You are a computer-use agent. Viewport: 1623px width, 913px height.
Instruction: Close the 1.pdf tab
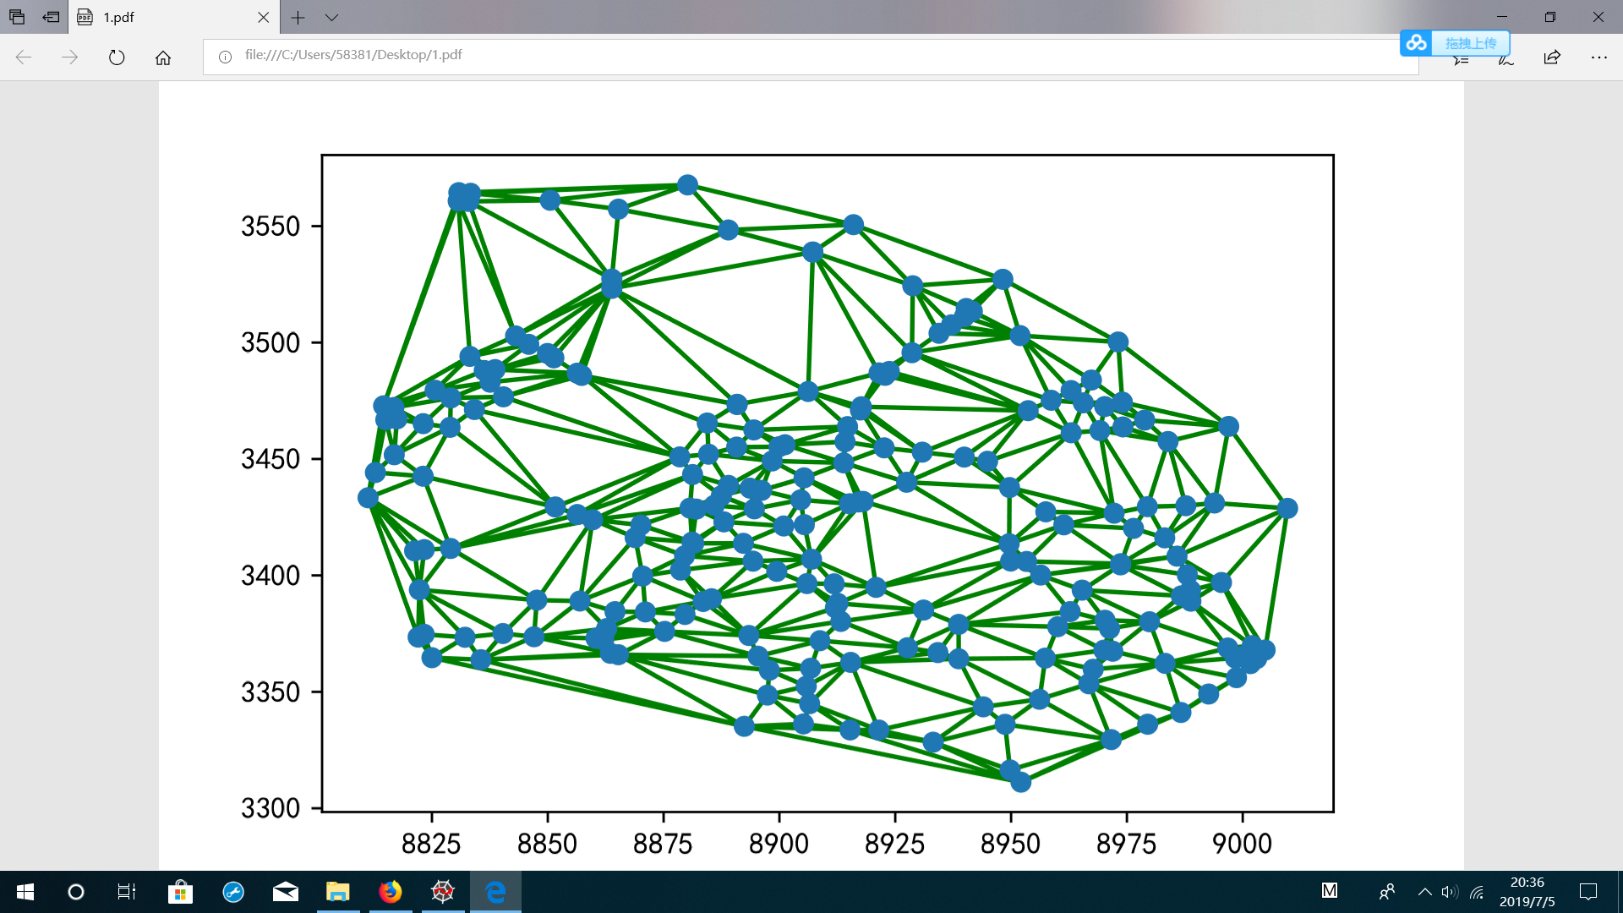click(264, 17)
